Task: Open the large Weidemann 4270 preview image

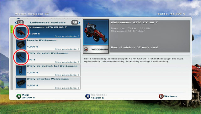Action: coord(96,32)
